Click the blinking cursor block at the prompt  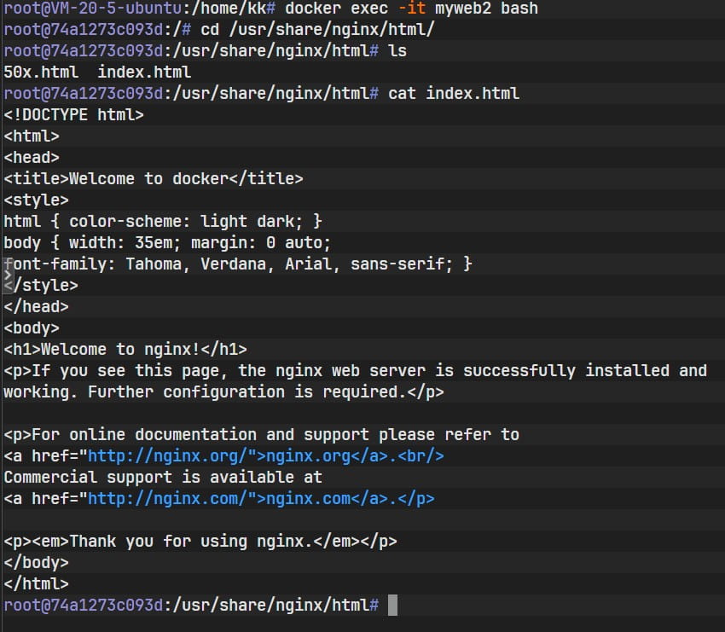pos(392,606)
